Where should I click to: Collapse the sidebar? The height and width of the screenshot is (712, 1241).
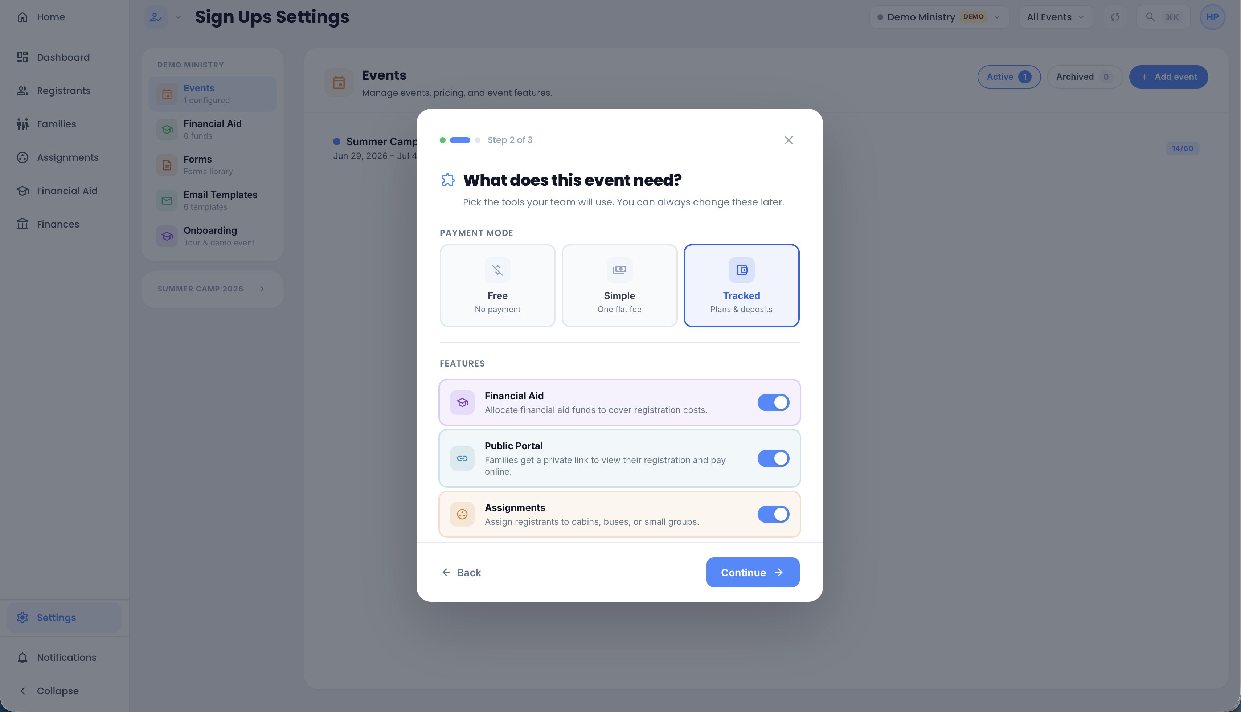(x=64, y=691)
